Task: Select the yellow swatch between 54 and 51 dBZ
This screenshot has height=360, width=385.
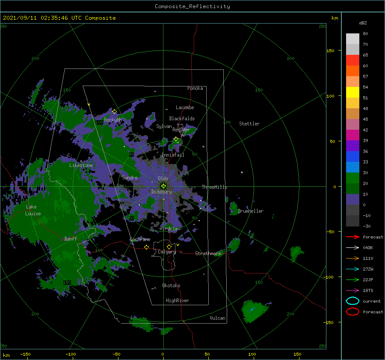Action: coord(352,92)
